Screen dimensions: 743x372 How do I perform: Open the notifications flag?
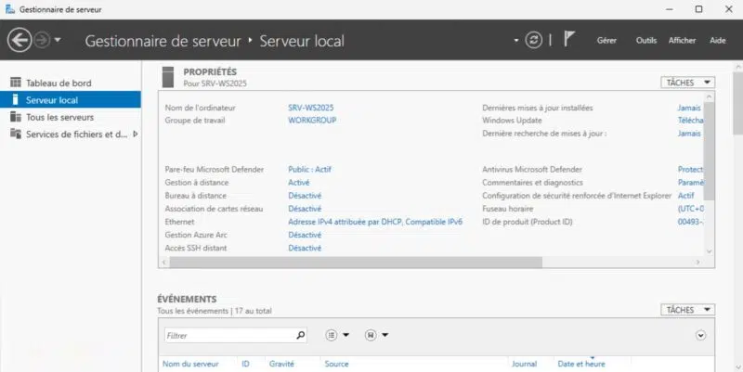[x=569, y=41]
